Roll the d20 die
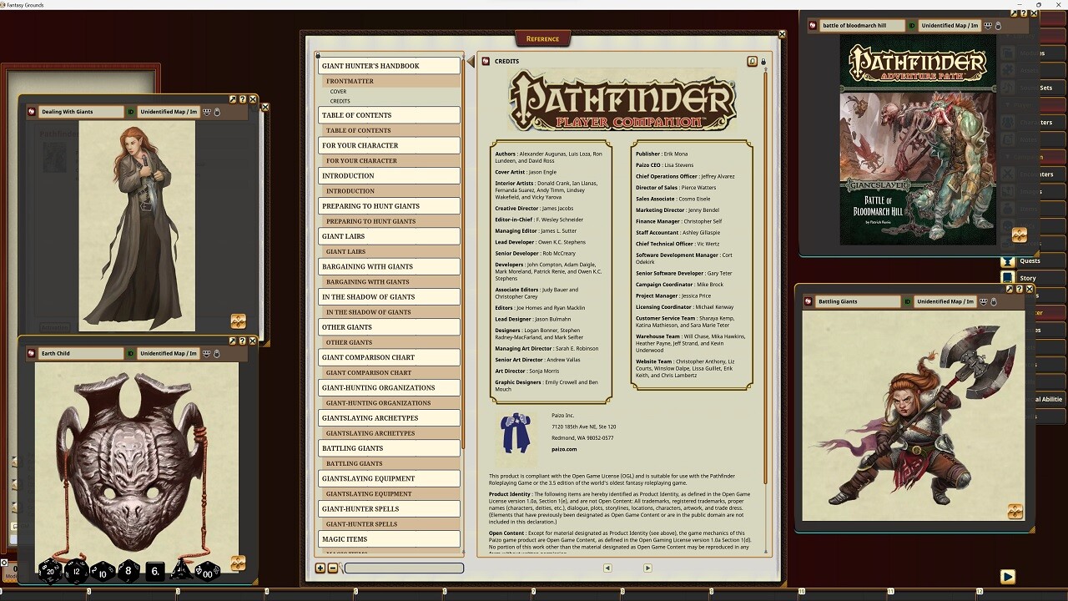Image resolution: width=1068 pixels, height=601 pixels. coord(49,571)
